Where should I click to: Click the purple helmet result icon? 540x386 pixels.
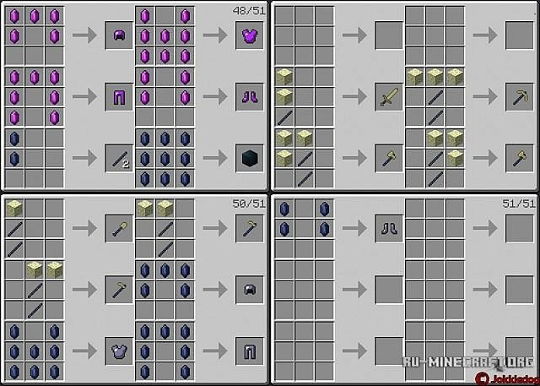point(119,35)
